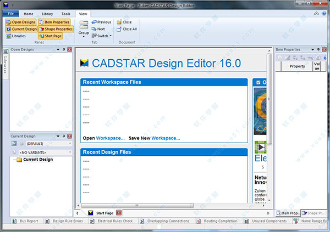Screen dimensions: 330x232
Task: Click the CADSTAR application icon in title bar
Action: (x=5, y=4)
